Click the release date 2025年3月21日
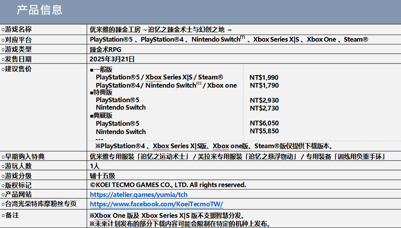This screenshot has height=228, width=401. click(112, 58)
